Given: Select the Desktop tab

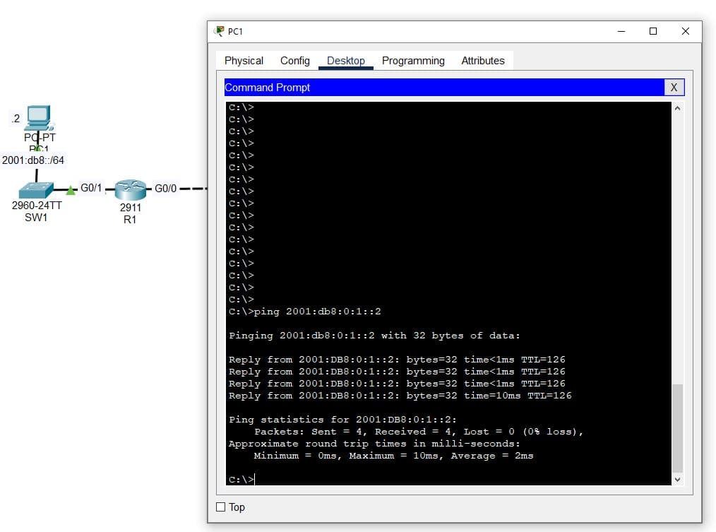Looking at the screenshot, I should pyautogui.click(x=346, y=61).
